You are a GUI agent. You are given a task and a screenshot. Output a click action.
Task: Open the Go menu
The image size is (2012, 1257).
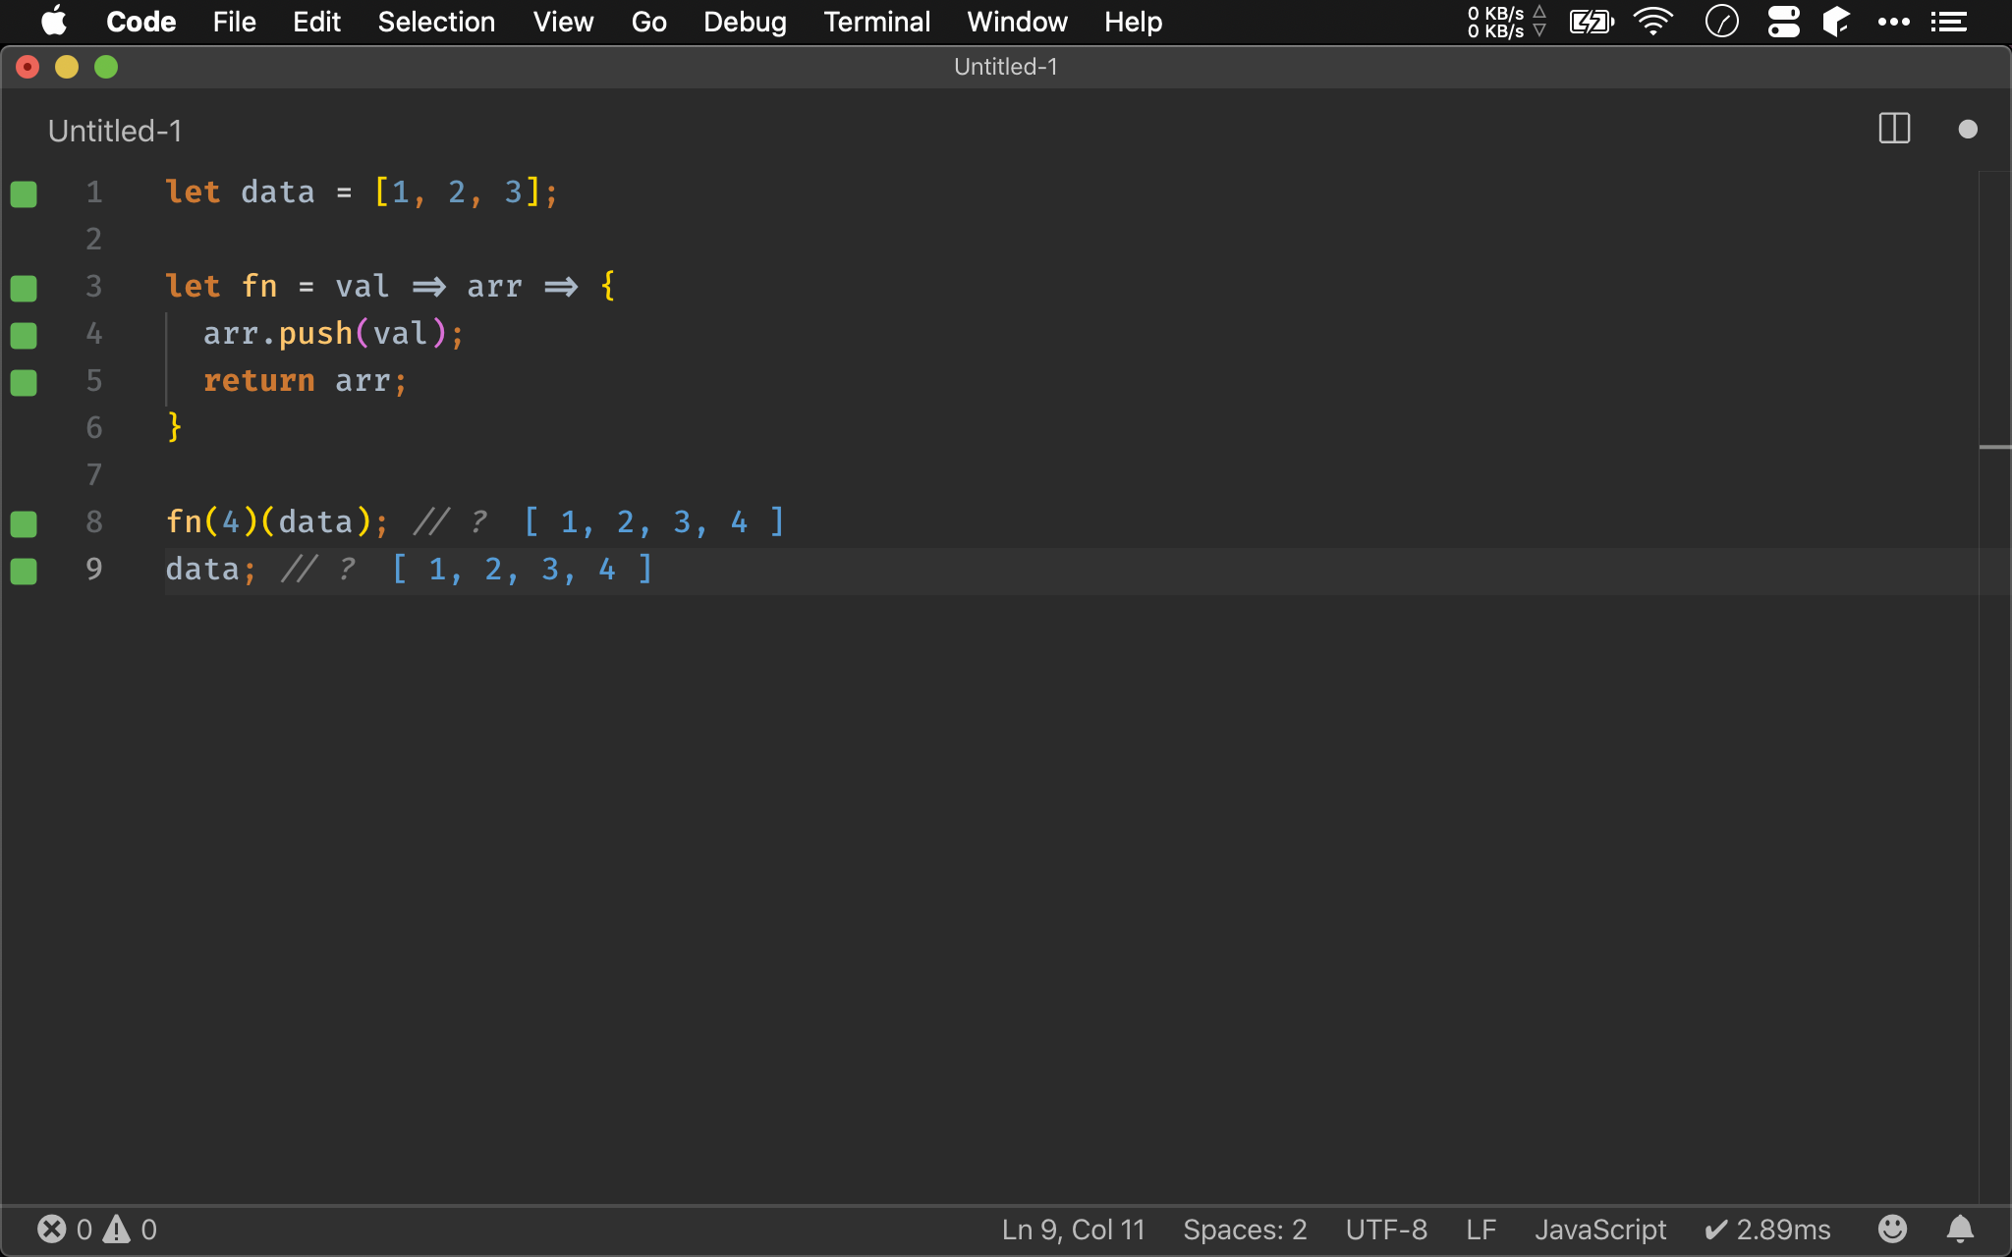click(648, 22)
